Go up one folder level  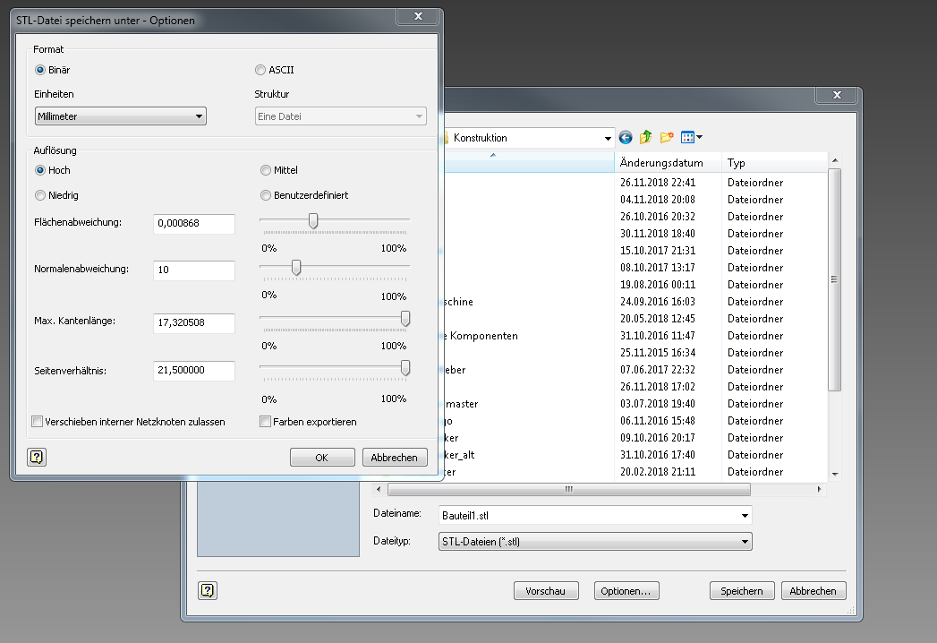[x=645, y=138]
